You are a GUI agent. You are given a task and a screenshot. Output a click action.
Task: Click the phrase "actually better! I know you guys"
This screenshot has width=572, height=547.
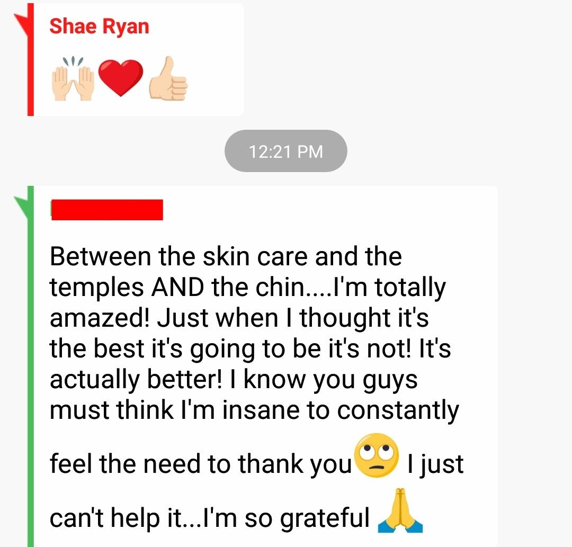pos(234,380)
